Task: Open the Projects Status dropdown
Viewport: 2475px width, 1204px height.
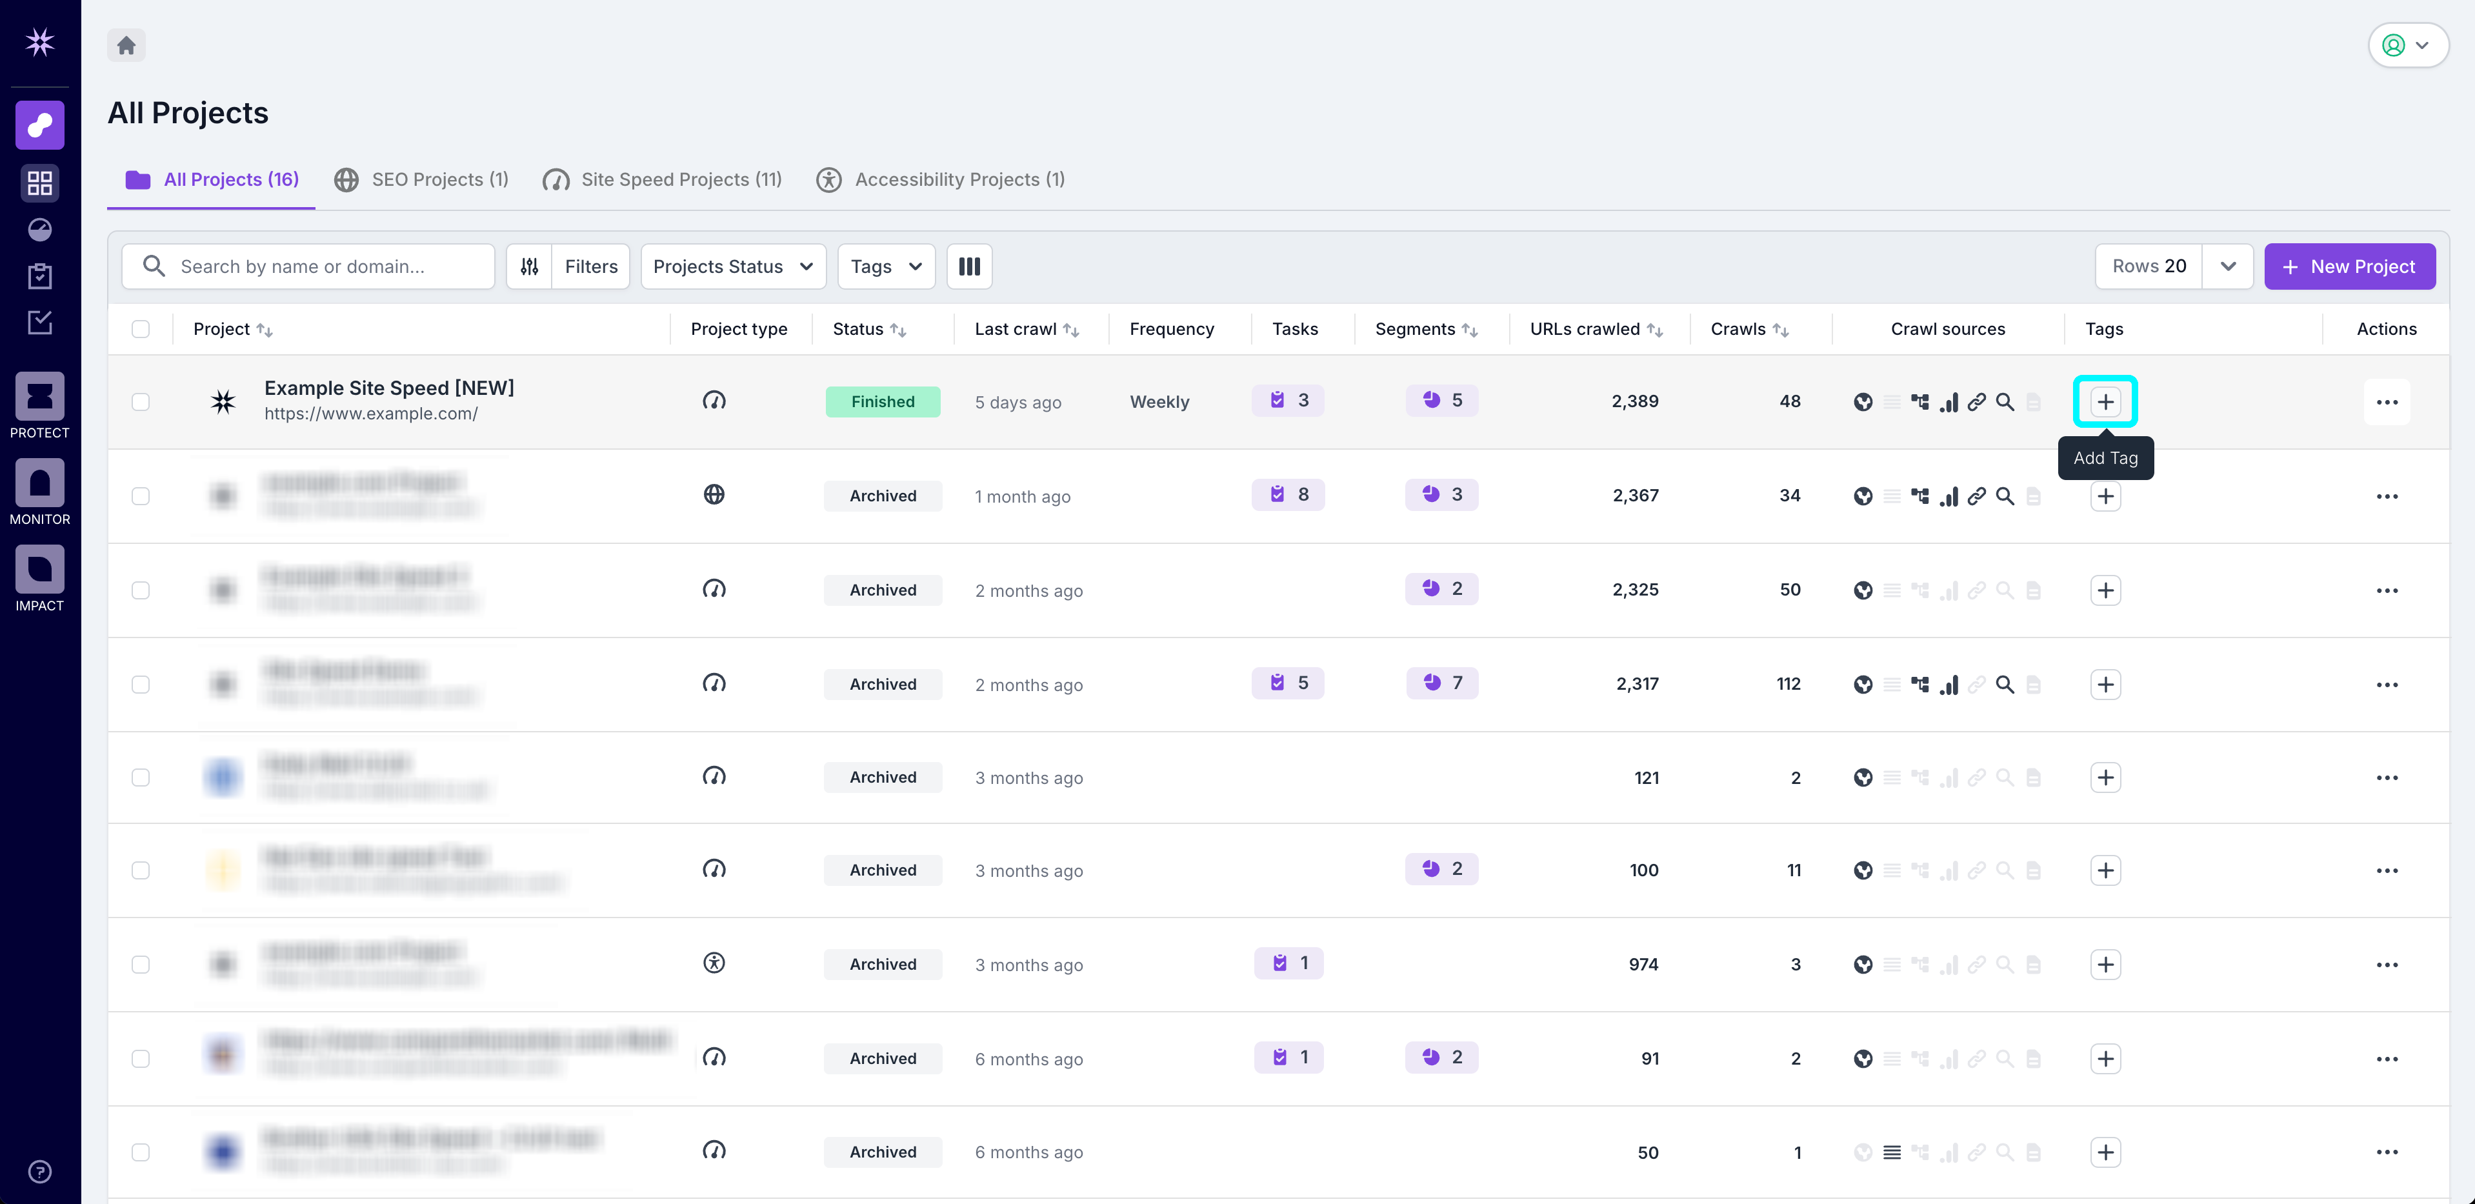Action: tap(733, 266)
